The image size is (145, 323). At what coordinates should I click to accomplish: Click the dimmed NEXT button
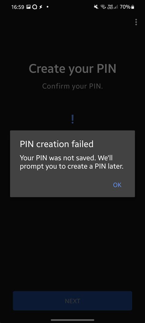pos(72,301)
